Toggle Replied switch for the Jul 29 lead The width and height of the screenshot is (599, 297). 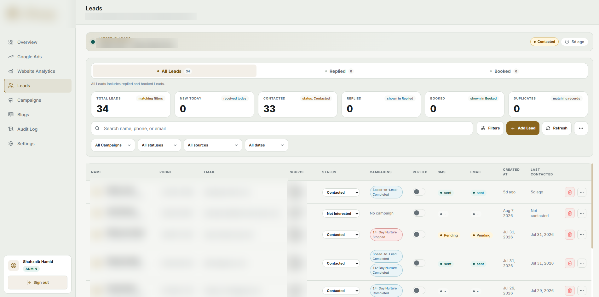419,290
